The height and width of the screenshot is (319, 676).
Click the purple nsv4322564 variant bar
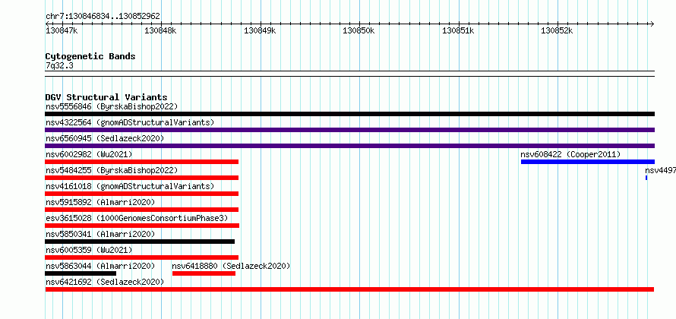point(349,130)
